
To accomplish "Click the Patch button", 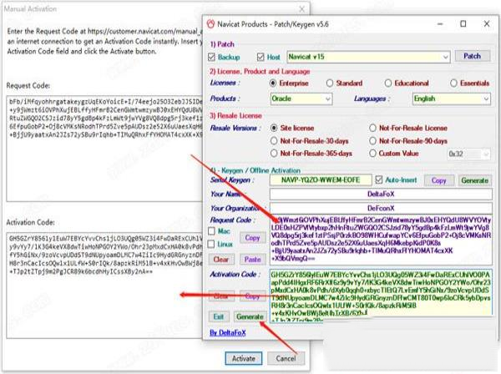I will click(473, 56).
